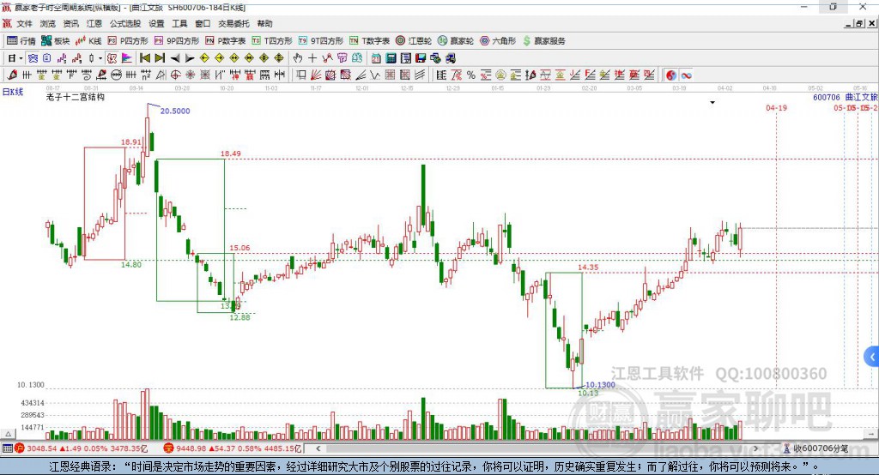The width and height of the screenshot is (879, 475).
Task: Open the 设置 menu
Action: point(156,23)
